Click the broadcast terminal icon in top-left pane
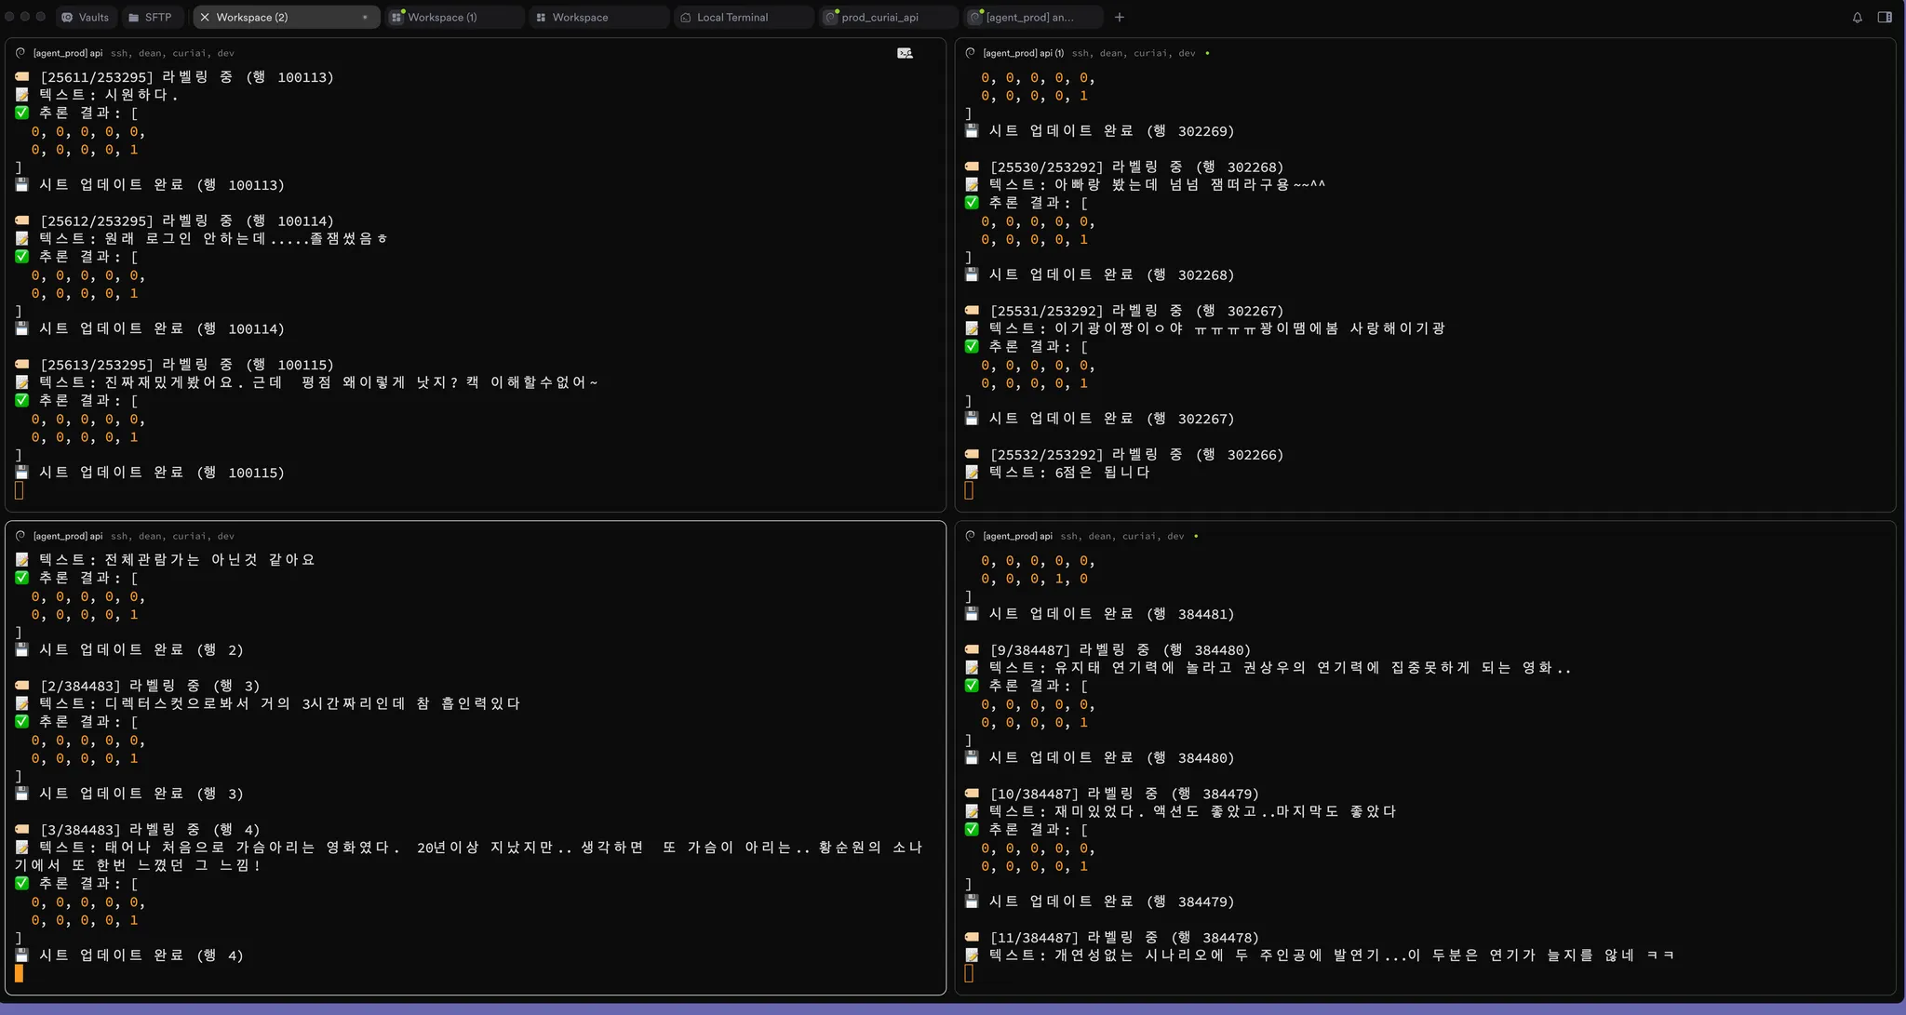 pyautogui.click(x=905, y=53)
